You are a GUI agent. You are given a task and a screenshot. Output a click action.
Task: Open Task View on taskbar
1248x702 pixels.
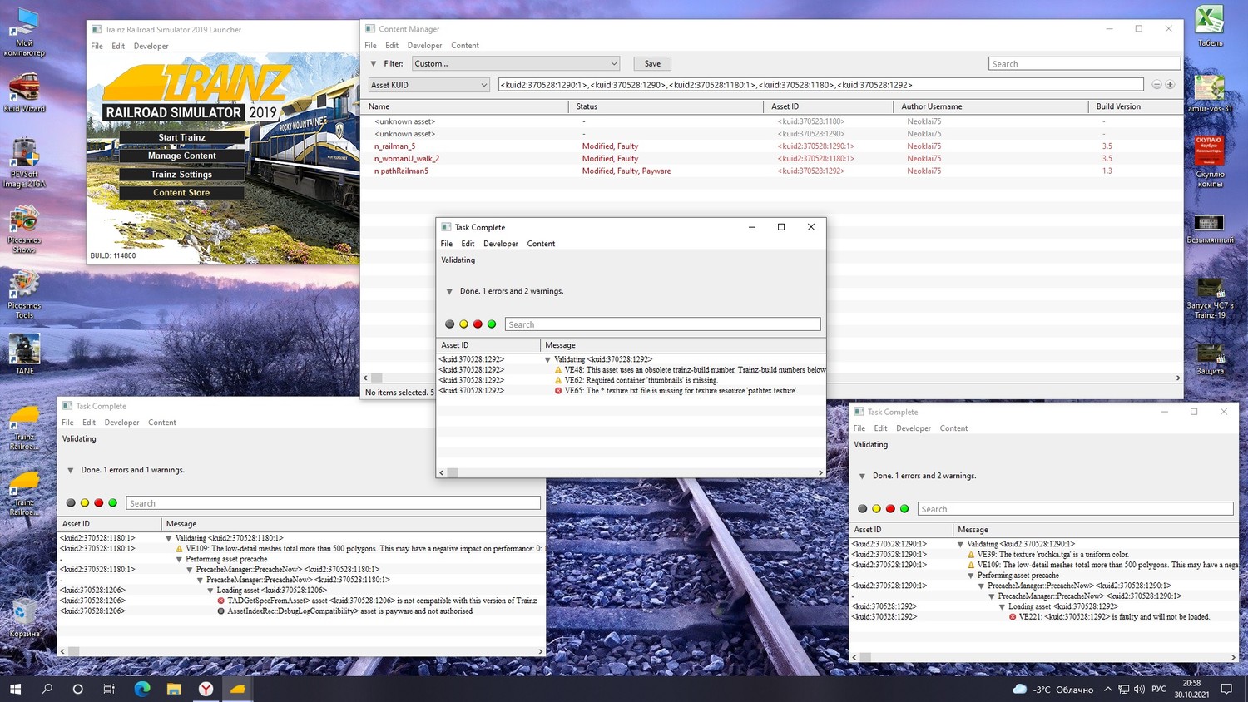pos(109,689)
